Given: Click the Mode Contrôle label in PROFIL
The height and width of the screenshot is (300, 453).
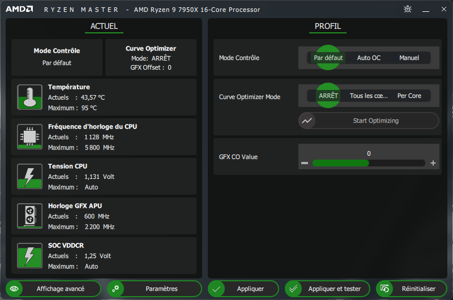Looking at the screenshot, I should click(x=239, y=58).
